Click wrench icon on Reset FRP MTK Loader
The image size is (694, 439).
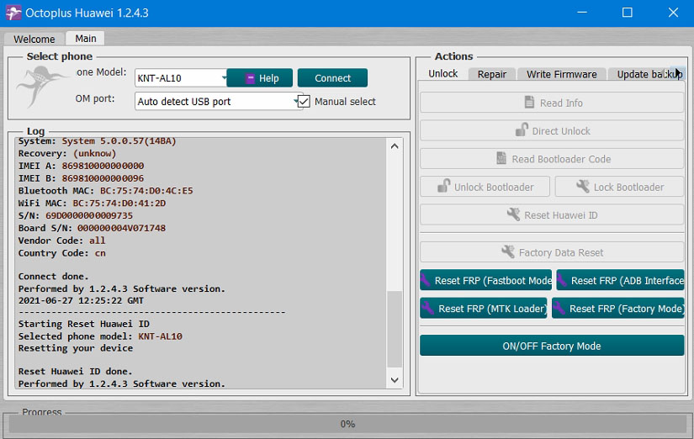427,308
